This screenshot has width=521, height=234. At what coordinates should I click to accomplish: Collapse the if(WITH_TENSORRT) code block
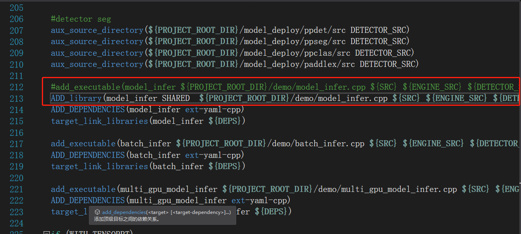click(x=46, y=232)
